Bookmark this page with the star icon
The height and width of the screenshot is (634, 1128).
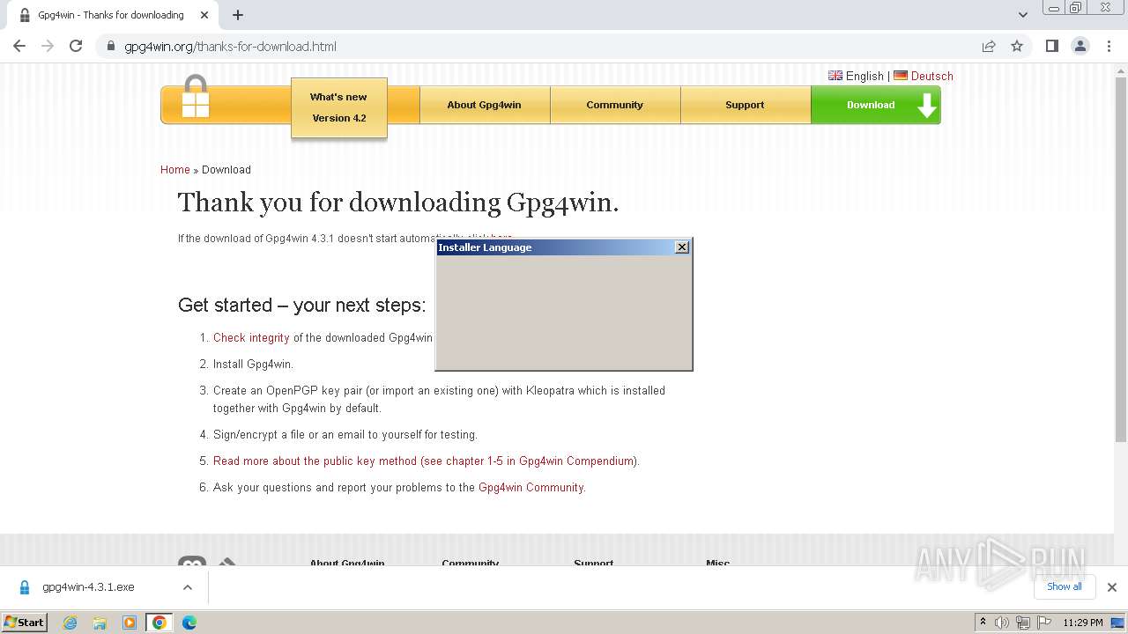point(1017,46)
